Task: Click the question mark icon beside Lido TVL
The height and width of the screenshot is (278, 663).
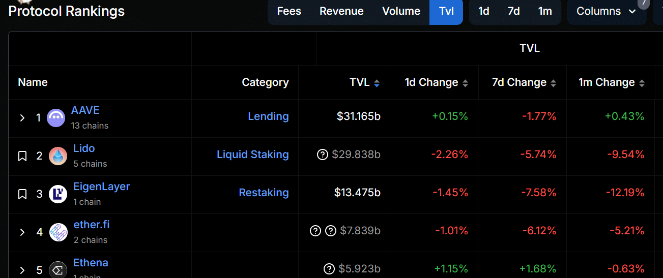Action: click(x=322, y=155)
